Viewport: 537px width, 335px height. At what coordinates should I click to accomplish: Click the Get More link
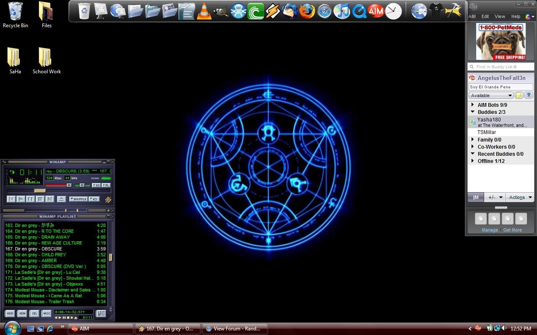tap(512, 230)
